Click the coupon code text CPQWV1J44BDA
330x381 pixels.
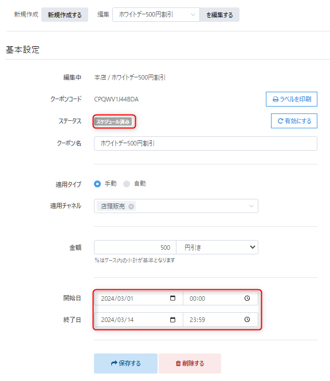pos(116,99)
